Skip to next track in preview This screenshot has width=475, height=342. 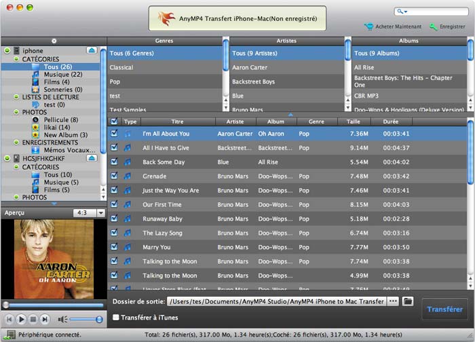(45, 320)
